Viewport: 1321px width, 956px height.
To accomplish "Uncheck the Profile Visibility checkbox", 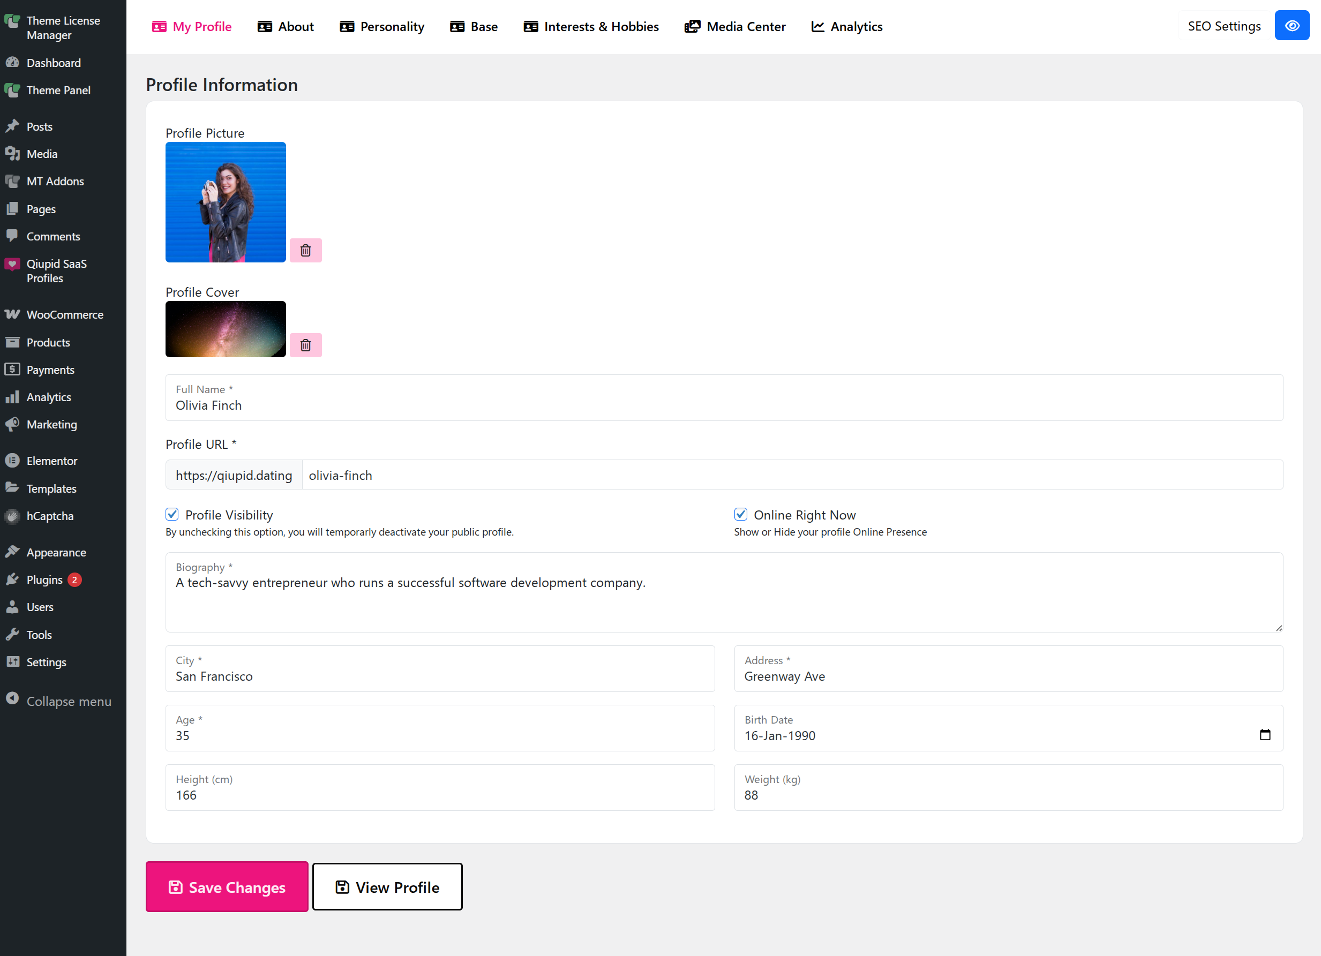I will [172, 514].
